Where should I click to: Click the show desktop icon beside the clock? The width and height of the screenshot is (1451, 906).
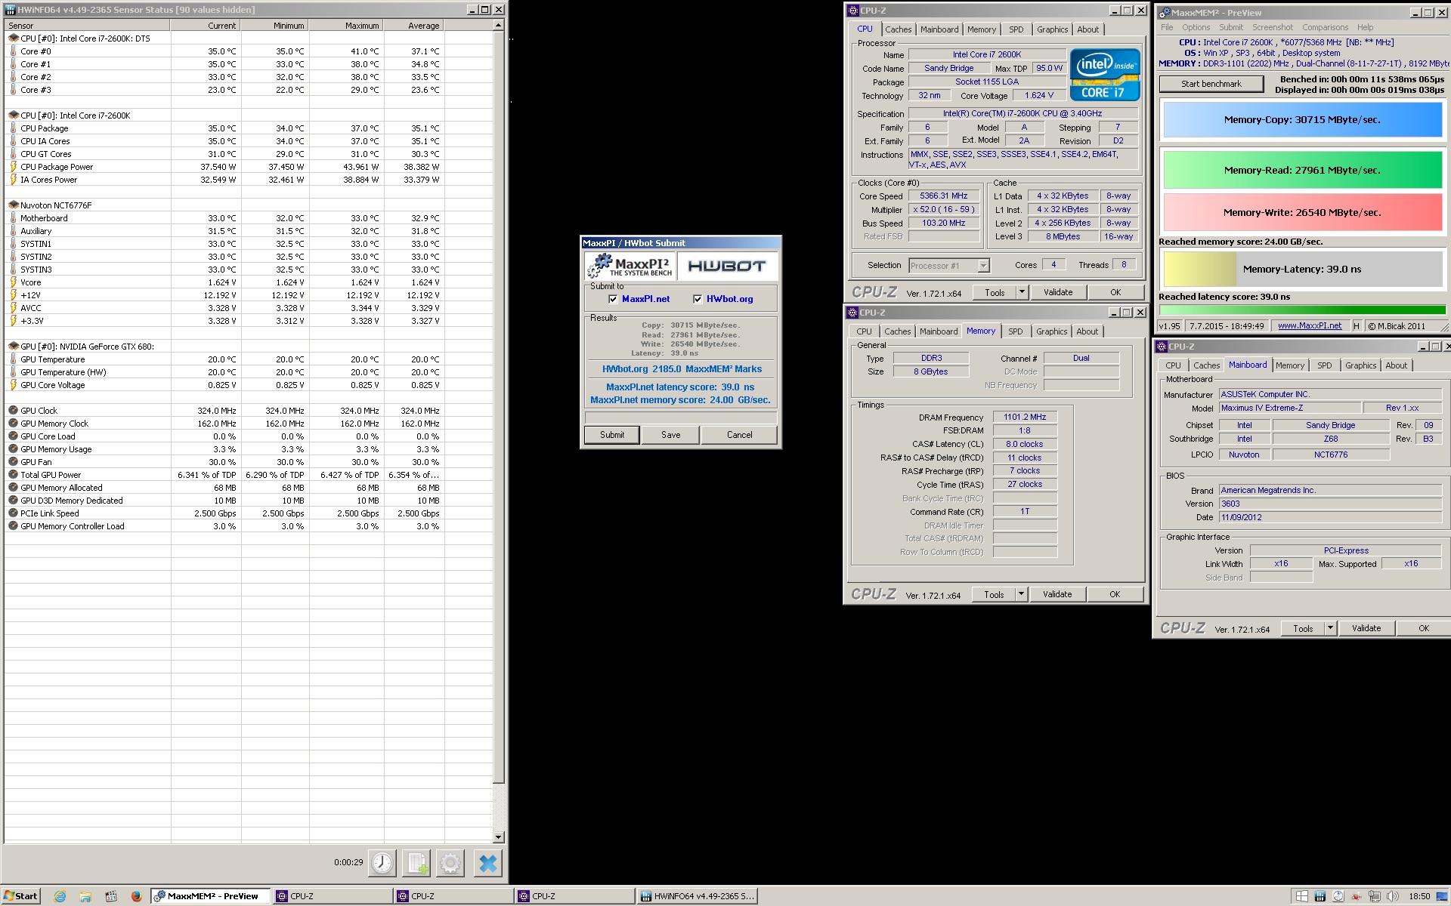1442,896
